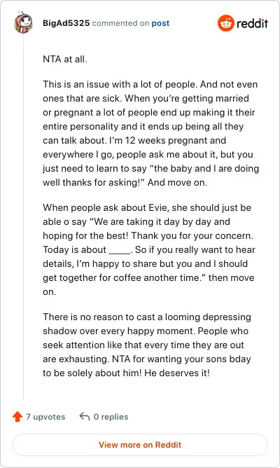Click the reply arrow icon
This screenshot has height=468, width=280.
point(85,416)
